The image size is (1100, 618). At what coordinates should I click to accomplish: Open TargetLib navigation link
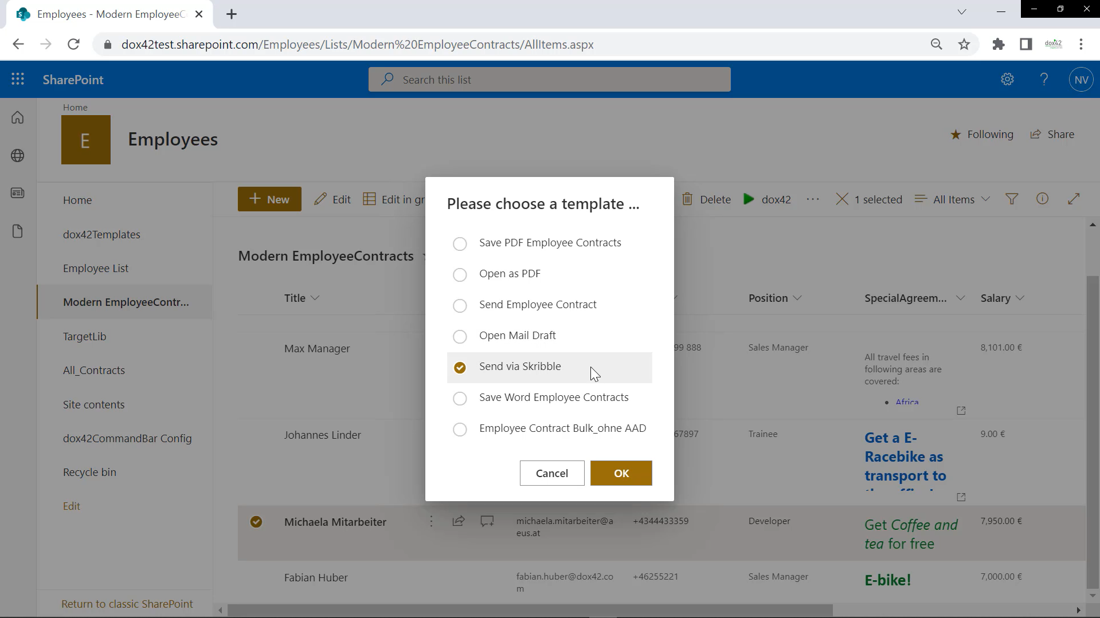click(84, 336)
